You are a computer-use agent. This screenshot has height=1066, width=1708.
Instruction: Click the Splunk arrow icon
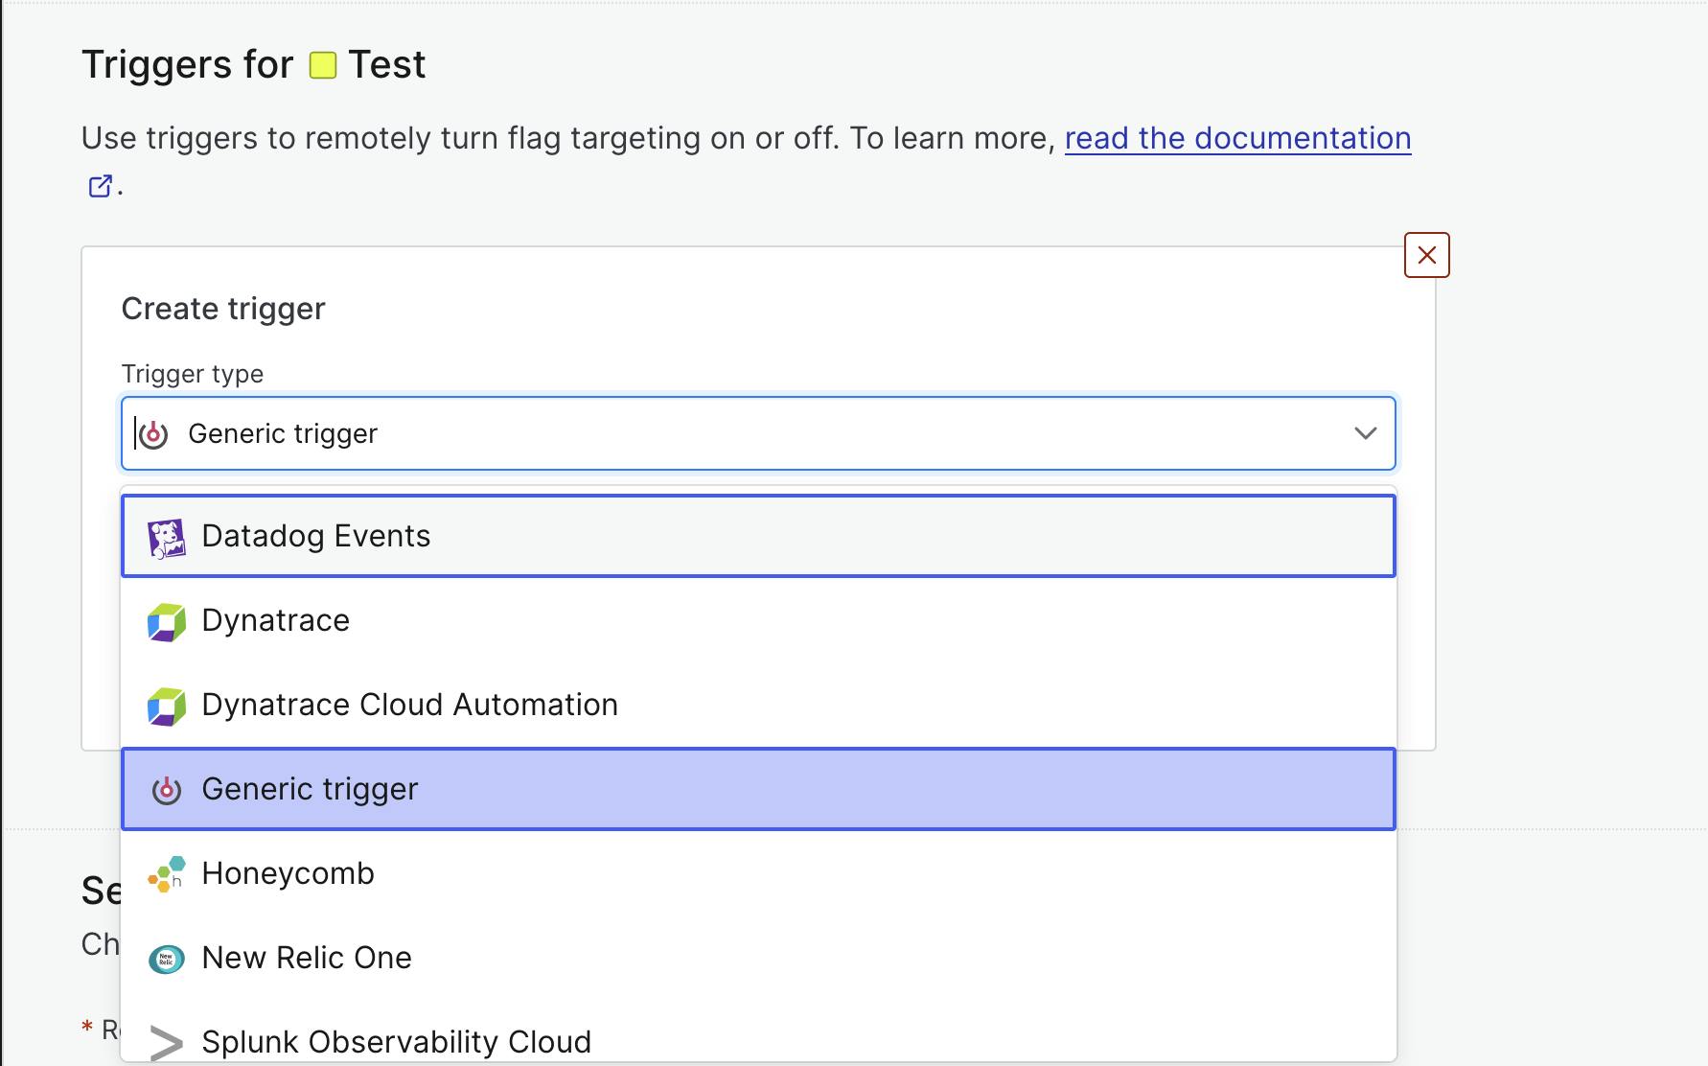tap(166, 1043)
